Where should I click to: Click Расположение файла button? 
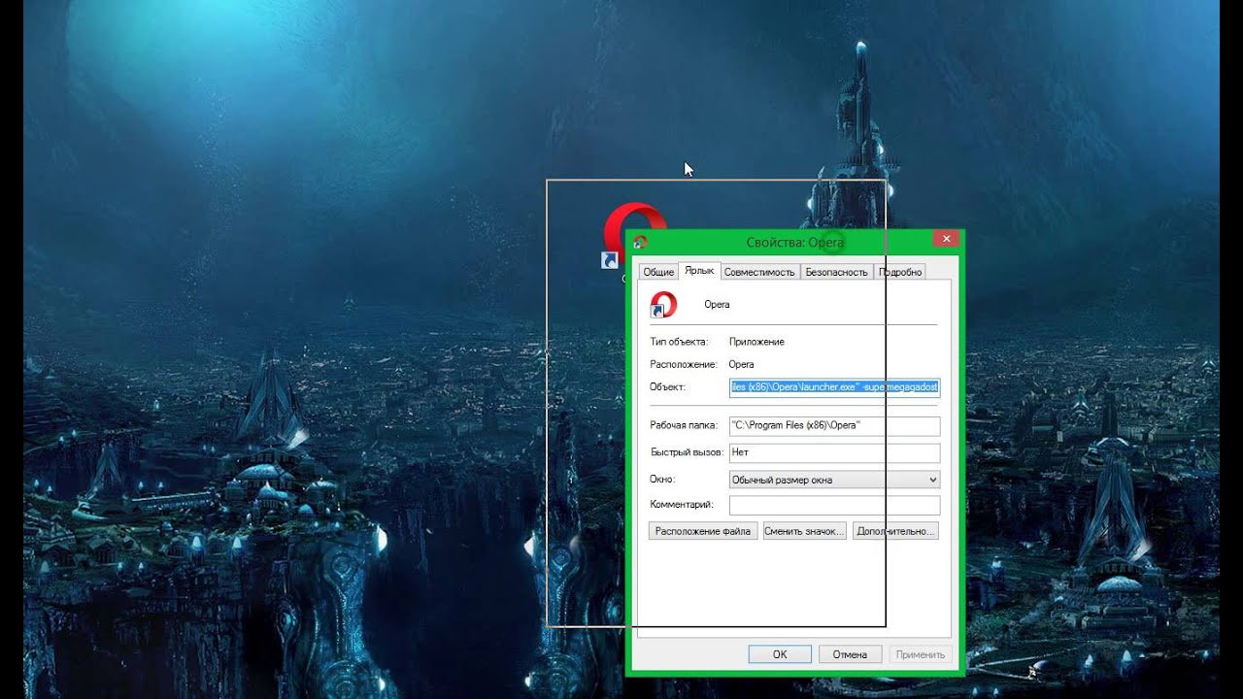tap(703, 531)
